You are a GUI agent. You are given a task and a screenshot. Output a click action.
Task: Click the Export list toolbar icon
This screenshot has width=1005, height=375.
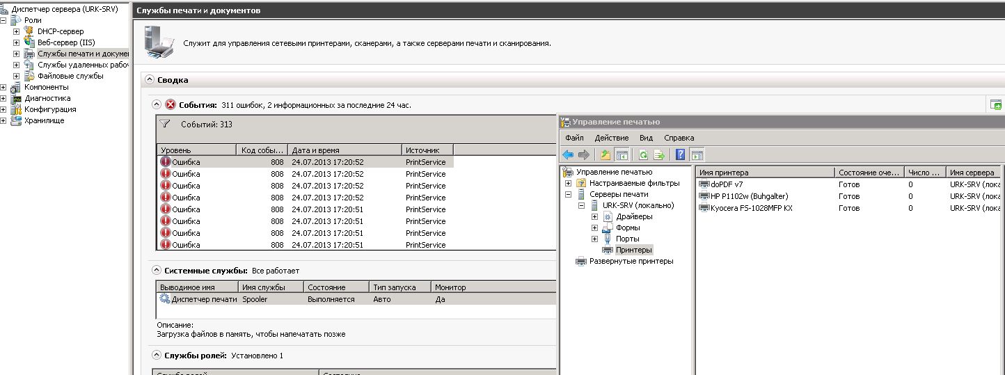[659, 155]
